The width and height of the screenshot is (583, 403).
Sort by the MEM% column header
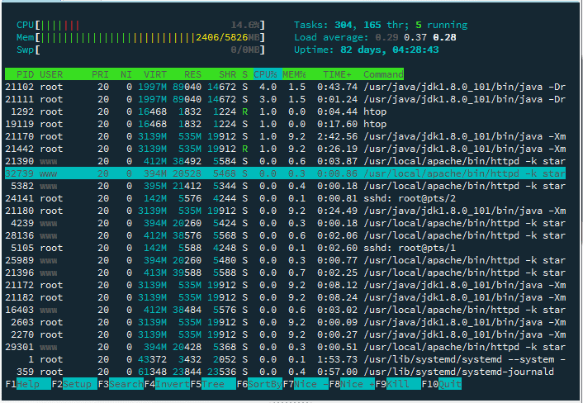click(x=294, y=74)
